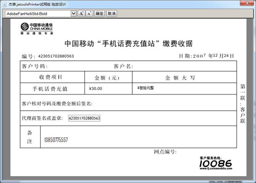Image resolution: width=256 pixels, height=183 pixels.
Task: Select the 收费项目 column header
Action: pos(51,77)
